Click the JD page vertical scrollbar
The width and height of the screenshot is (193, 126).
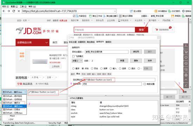point(190,53)
